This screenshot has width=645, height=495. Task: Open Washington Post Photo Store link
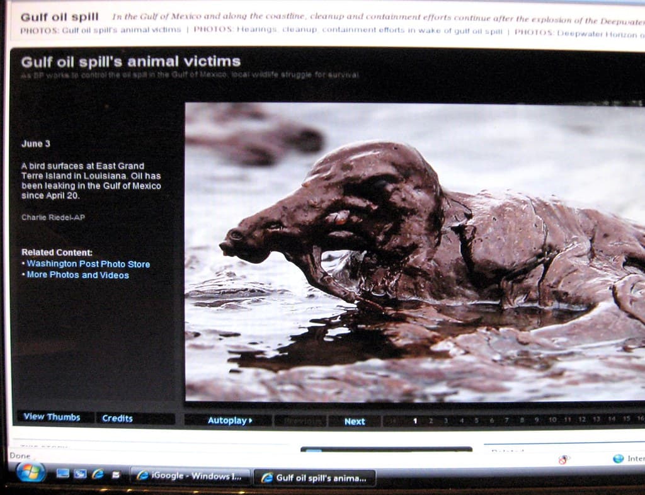(x=88, y=264)
